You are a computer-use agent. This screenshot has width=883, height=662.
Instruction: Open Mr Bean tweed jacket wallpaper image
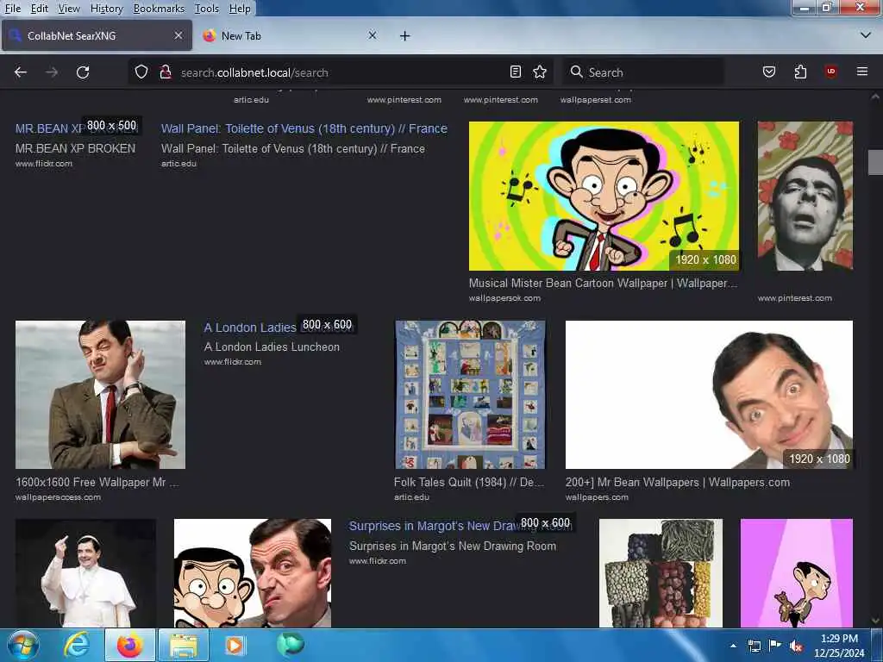click(x=100, y=395)
